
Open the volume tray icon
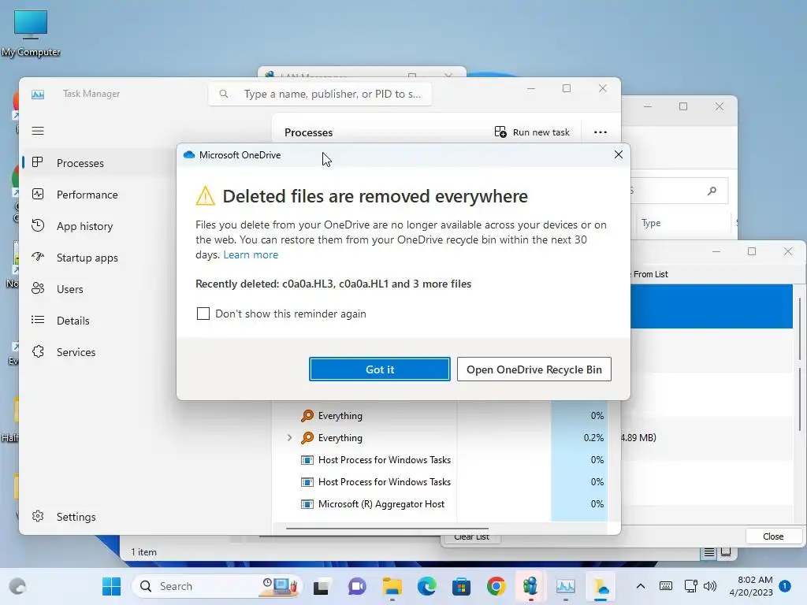pyautogui.click(x=710, y=586)
